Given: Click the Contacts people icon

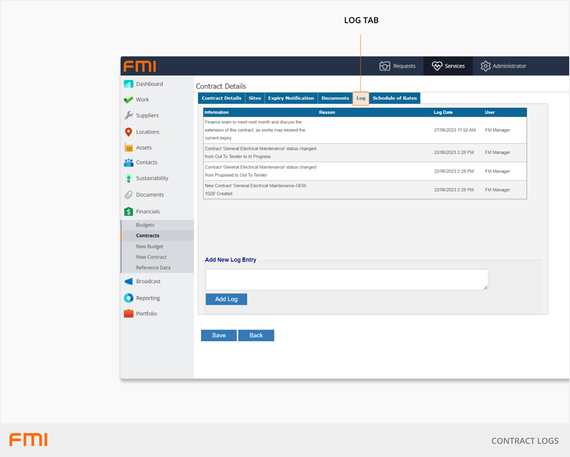Looking at the screenshot, I should (129, 163).
